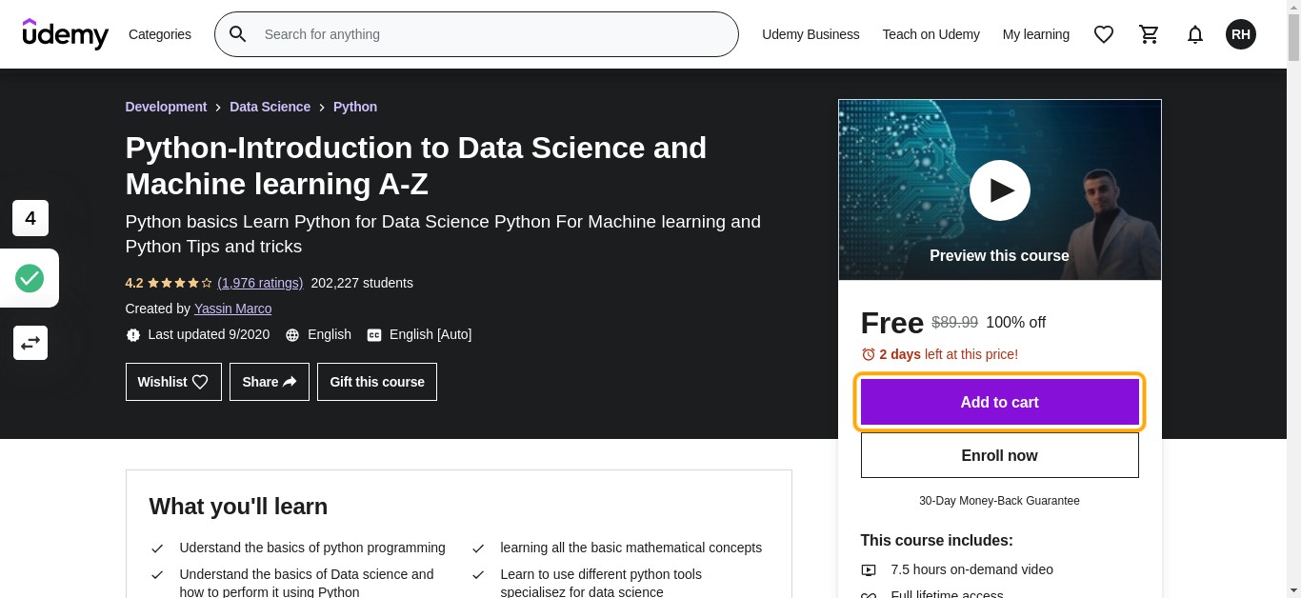Click the number 4 sidebar badge
Screen dimensions: 1301x598
pos(30,218)
